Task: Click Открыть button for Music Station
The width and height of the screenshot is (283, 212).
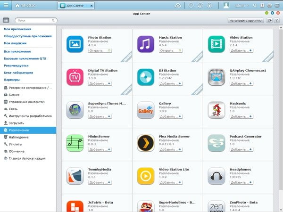Action: tap(171, 50)
